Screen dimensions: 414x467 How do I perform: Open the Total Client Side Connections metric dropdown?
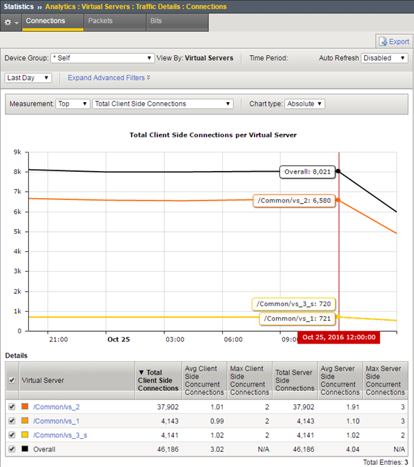pyautogui.click(x=163, y=104)
